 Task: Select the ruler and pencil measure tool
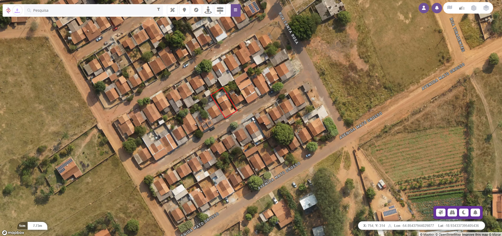click(x=172, y=10)
